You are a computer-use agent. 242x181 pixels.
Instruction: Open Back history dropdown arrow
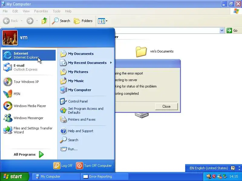pyautogui.click(x=21, y=21)
